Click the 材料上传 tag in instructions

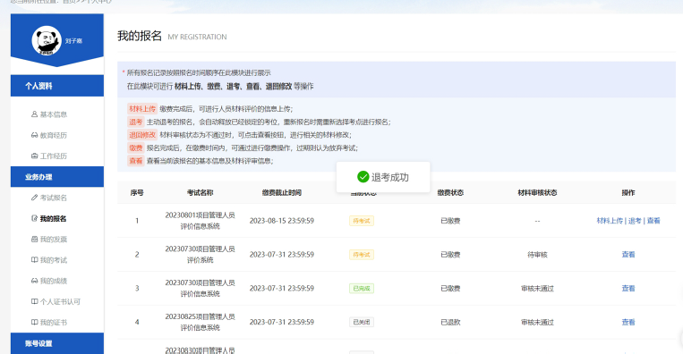pos(142,109)
